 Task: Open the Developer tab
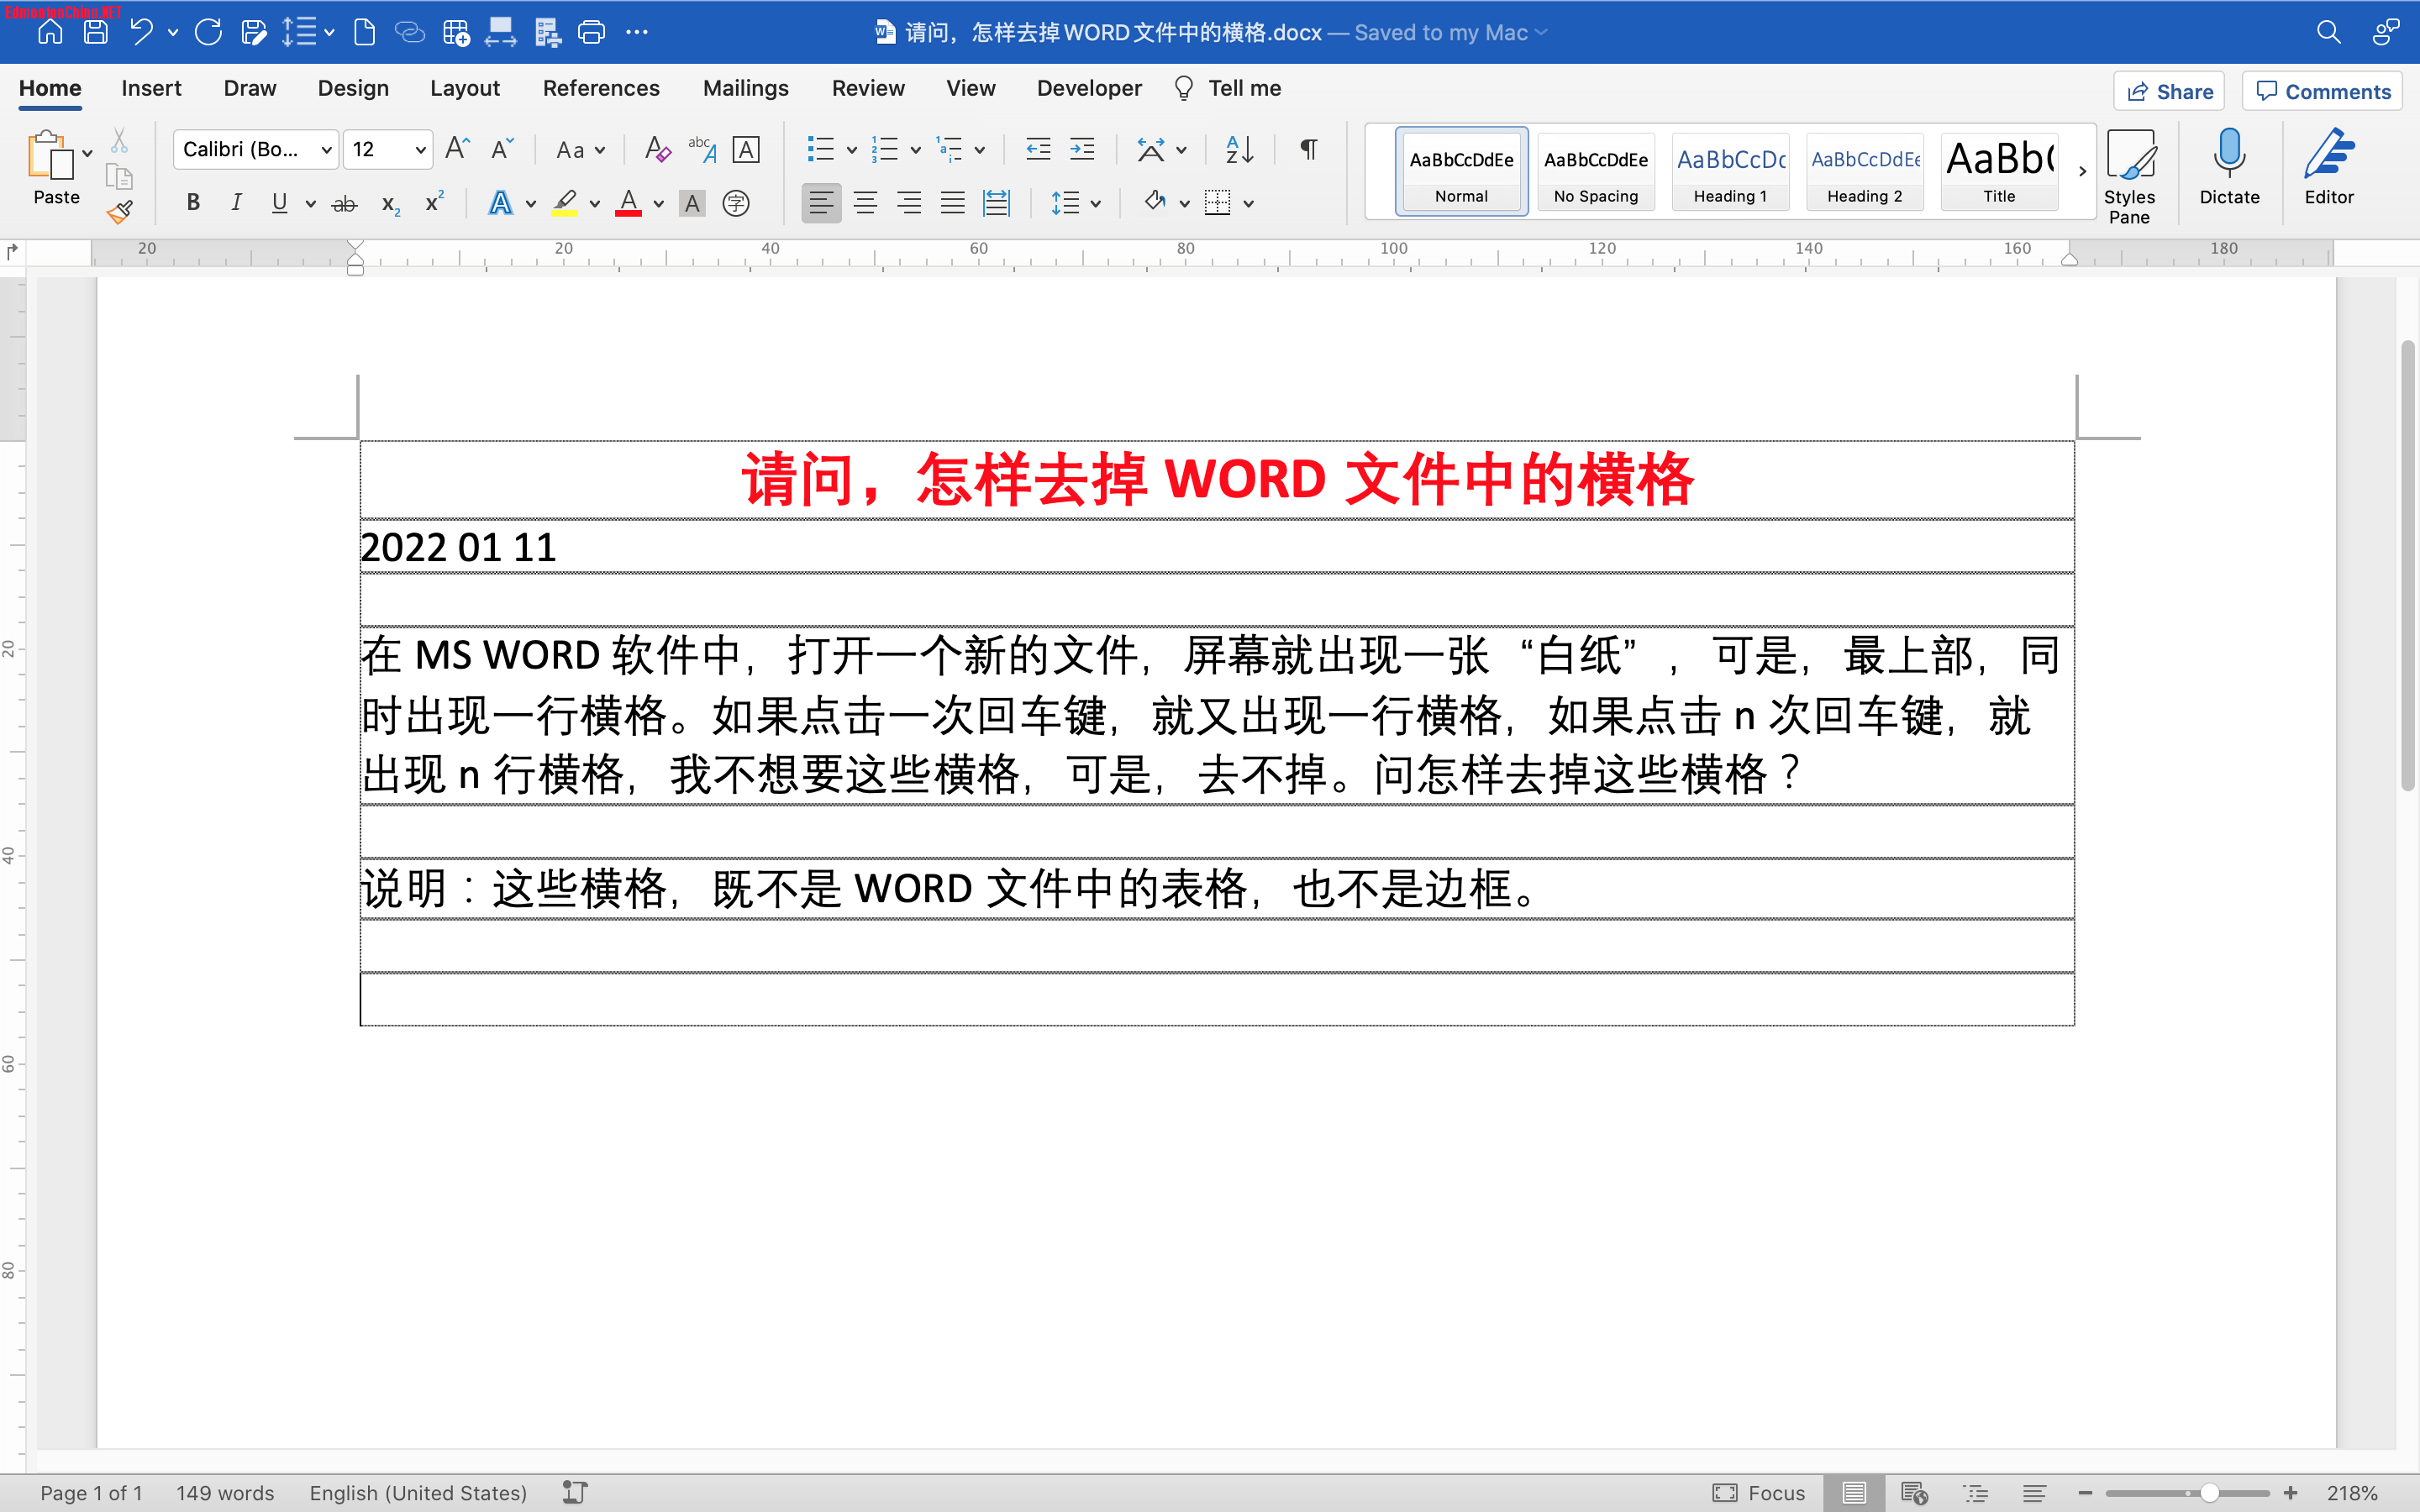coord(1089,88)
